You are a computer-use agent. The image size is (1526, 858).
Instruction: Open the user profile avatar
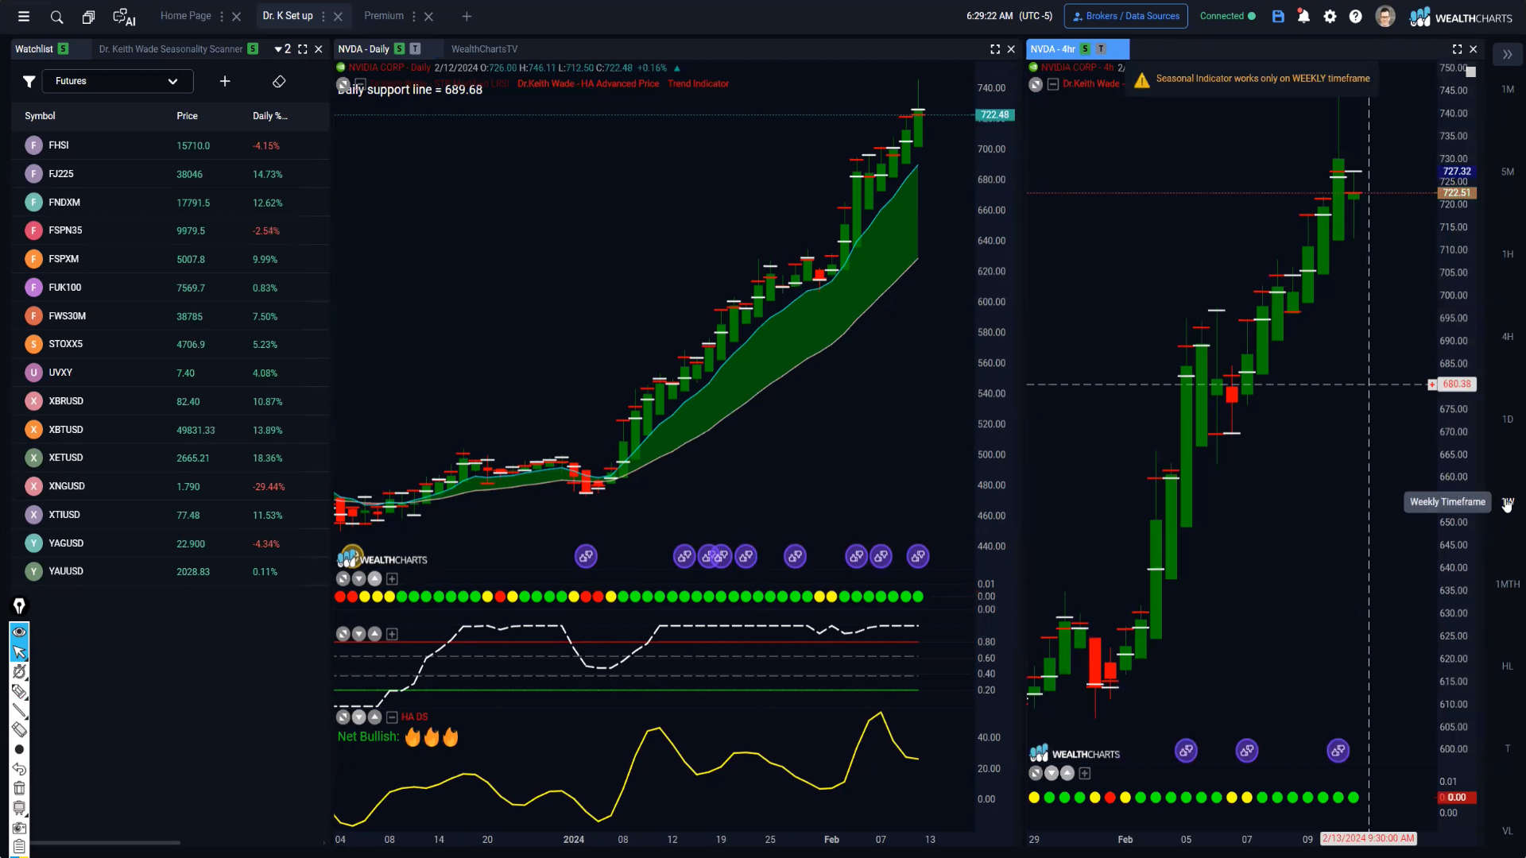click(1385, 16)
